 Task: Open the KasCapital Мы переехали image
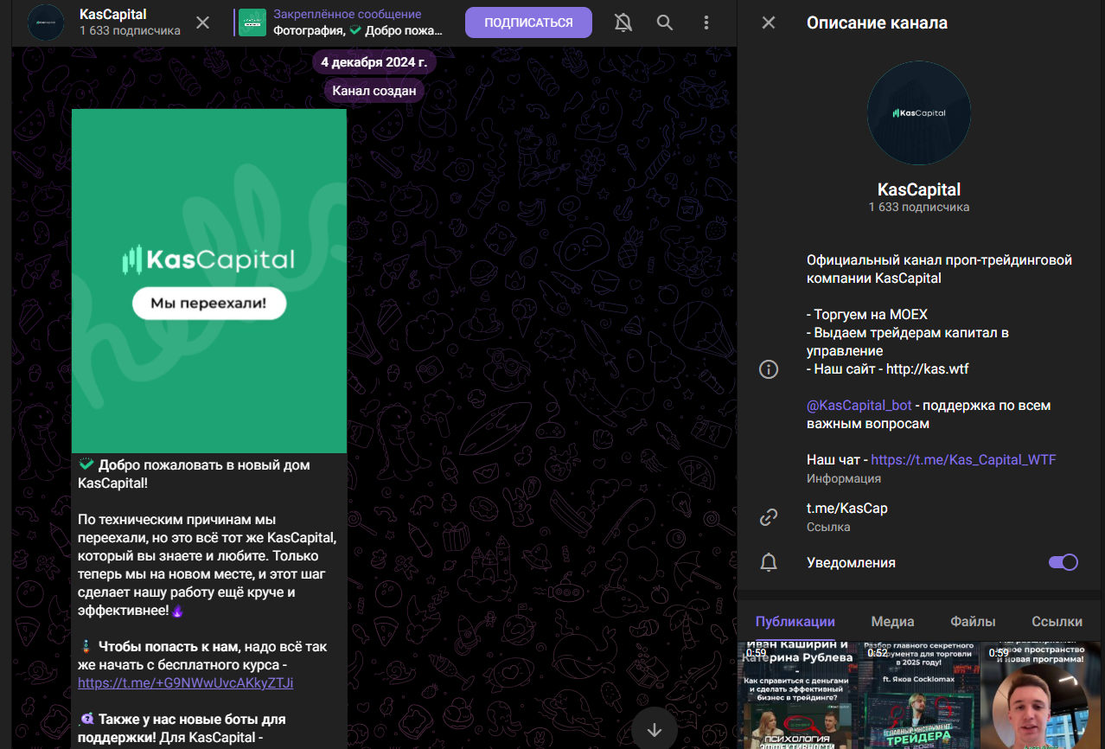coord(209,281)
